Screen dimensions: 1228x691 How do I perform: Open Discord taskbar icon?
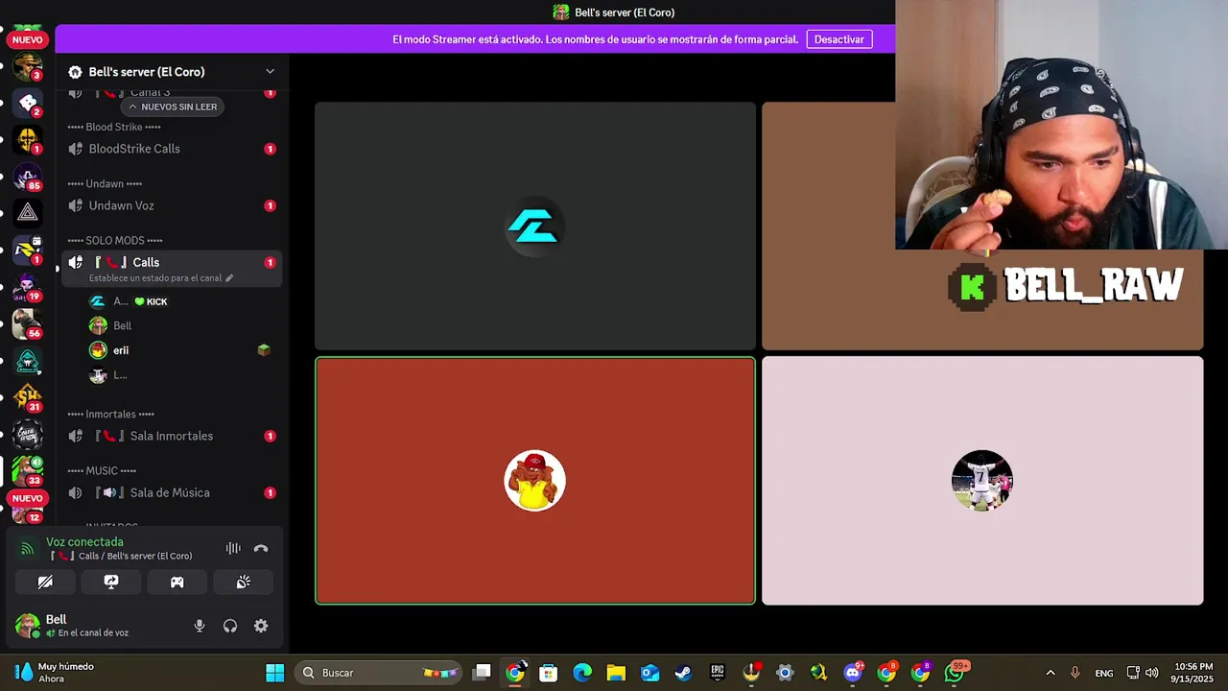(853, 673)
